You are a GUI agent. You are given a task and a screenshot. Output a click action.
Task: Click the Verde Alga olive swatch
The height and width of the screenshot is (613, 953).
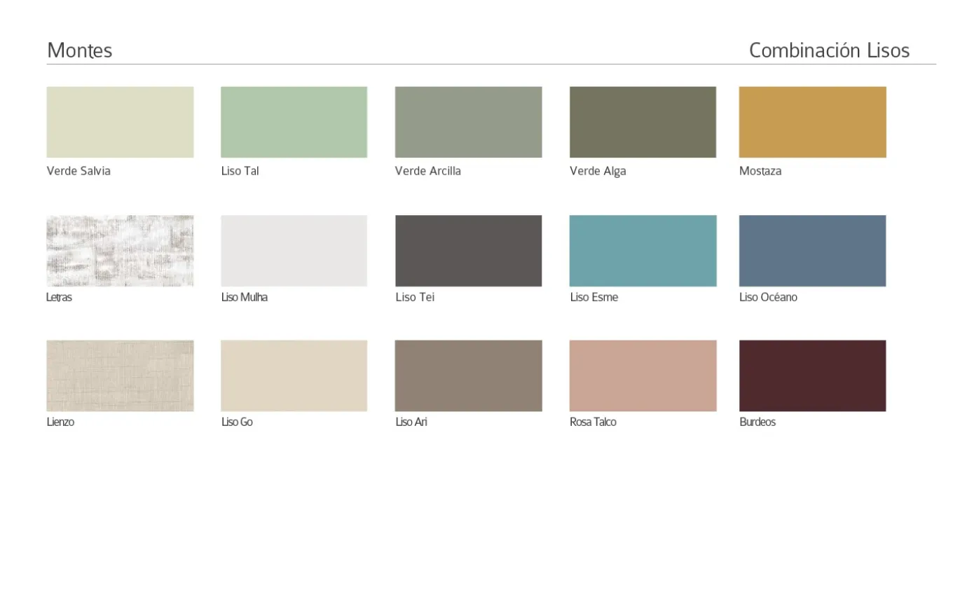[x=643, y=122]
